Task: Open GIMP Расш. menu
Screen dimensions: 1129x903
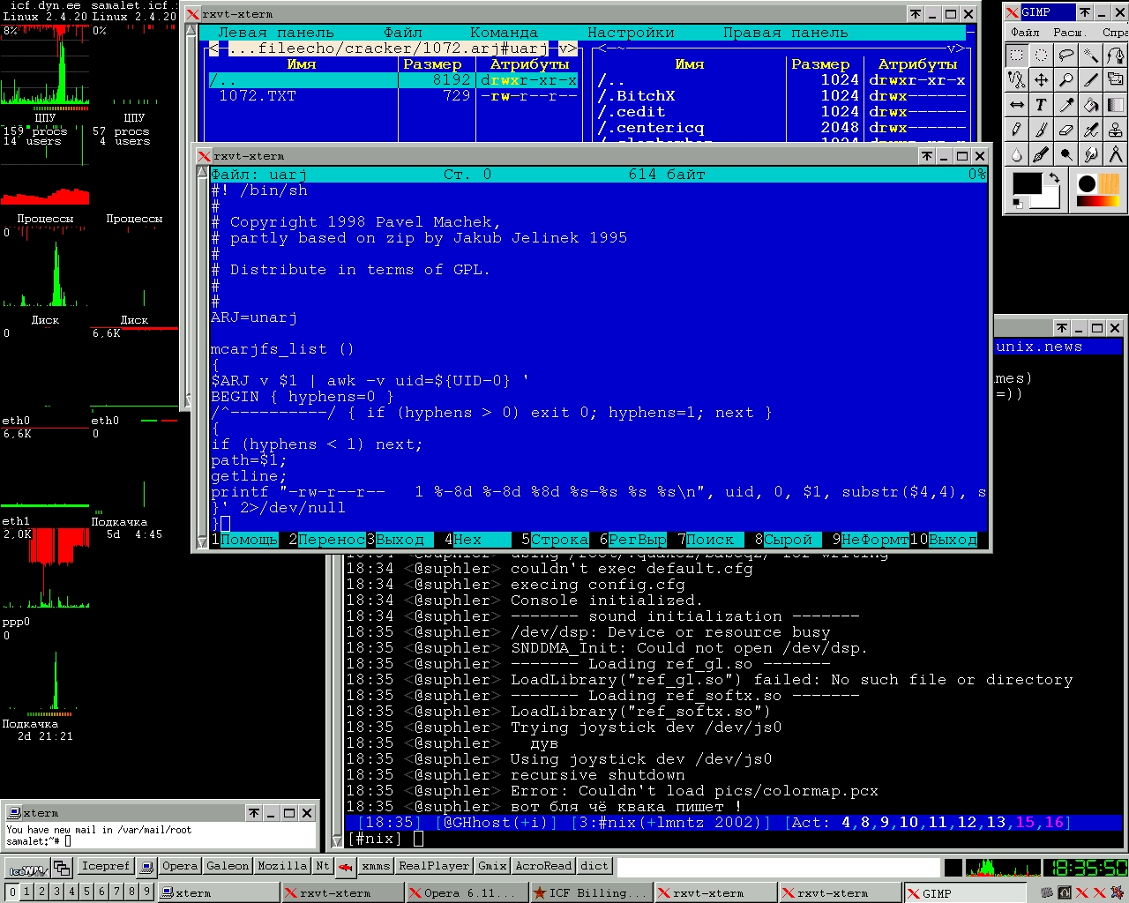Action: tap(1068, 32)
